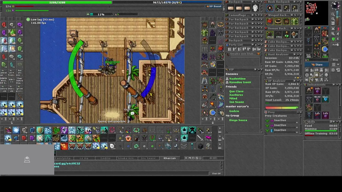
Task: Toggle offensive crossed-swords fight mode
Action: 333,29
